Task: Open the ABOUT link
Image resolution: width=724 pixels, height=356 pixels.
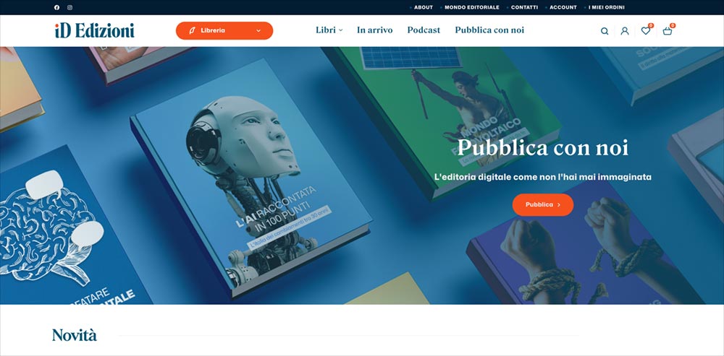Action: (x=423, y=7)
